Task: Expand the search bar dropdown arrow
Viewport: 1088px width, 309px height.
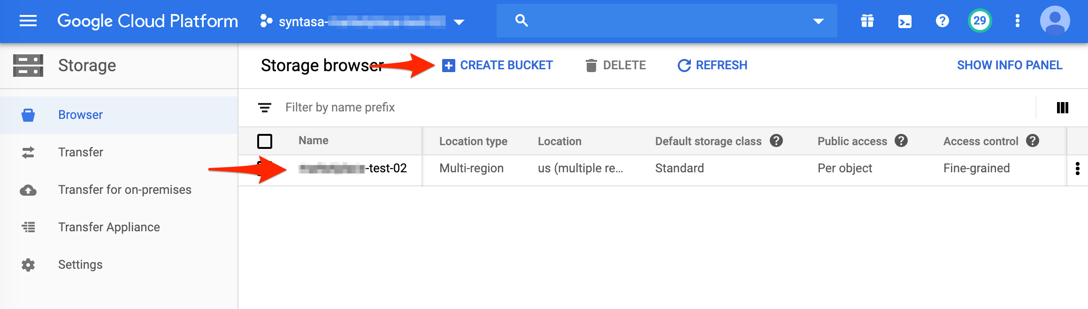Action: click(x=818, y=22)
